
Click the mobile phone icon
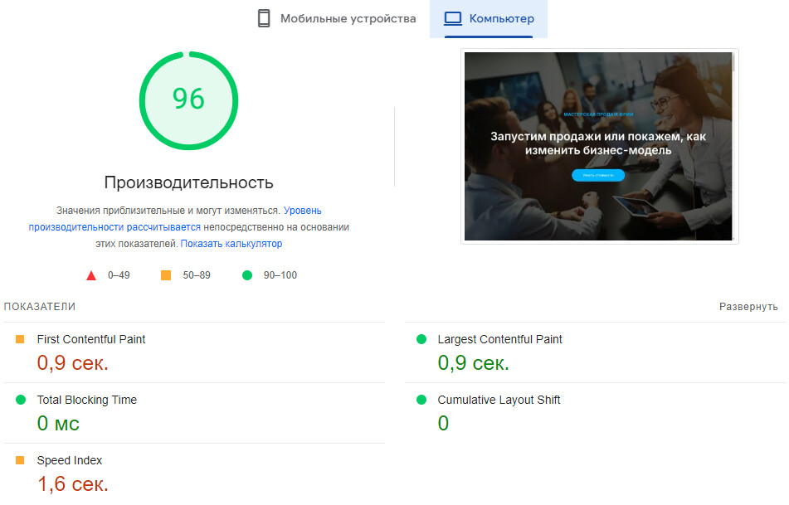(264, 18)
